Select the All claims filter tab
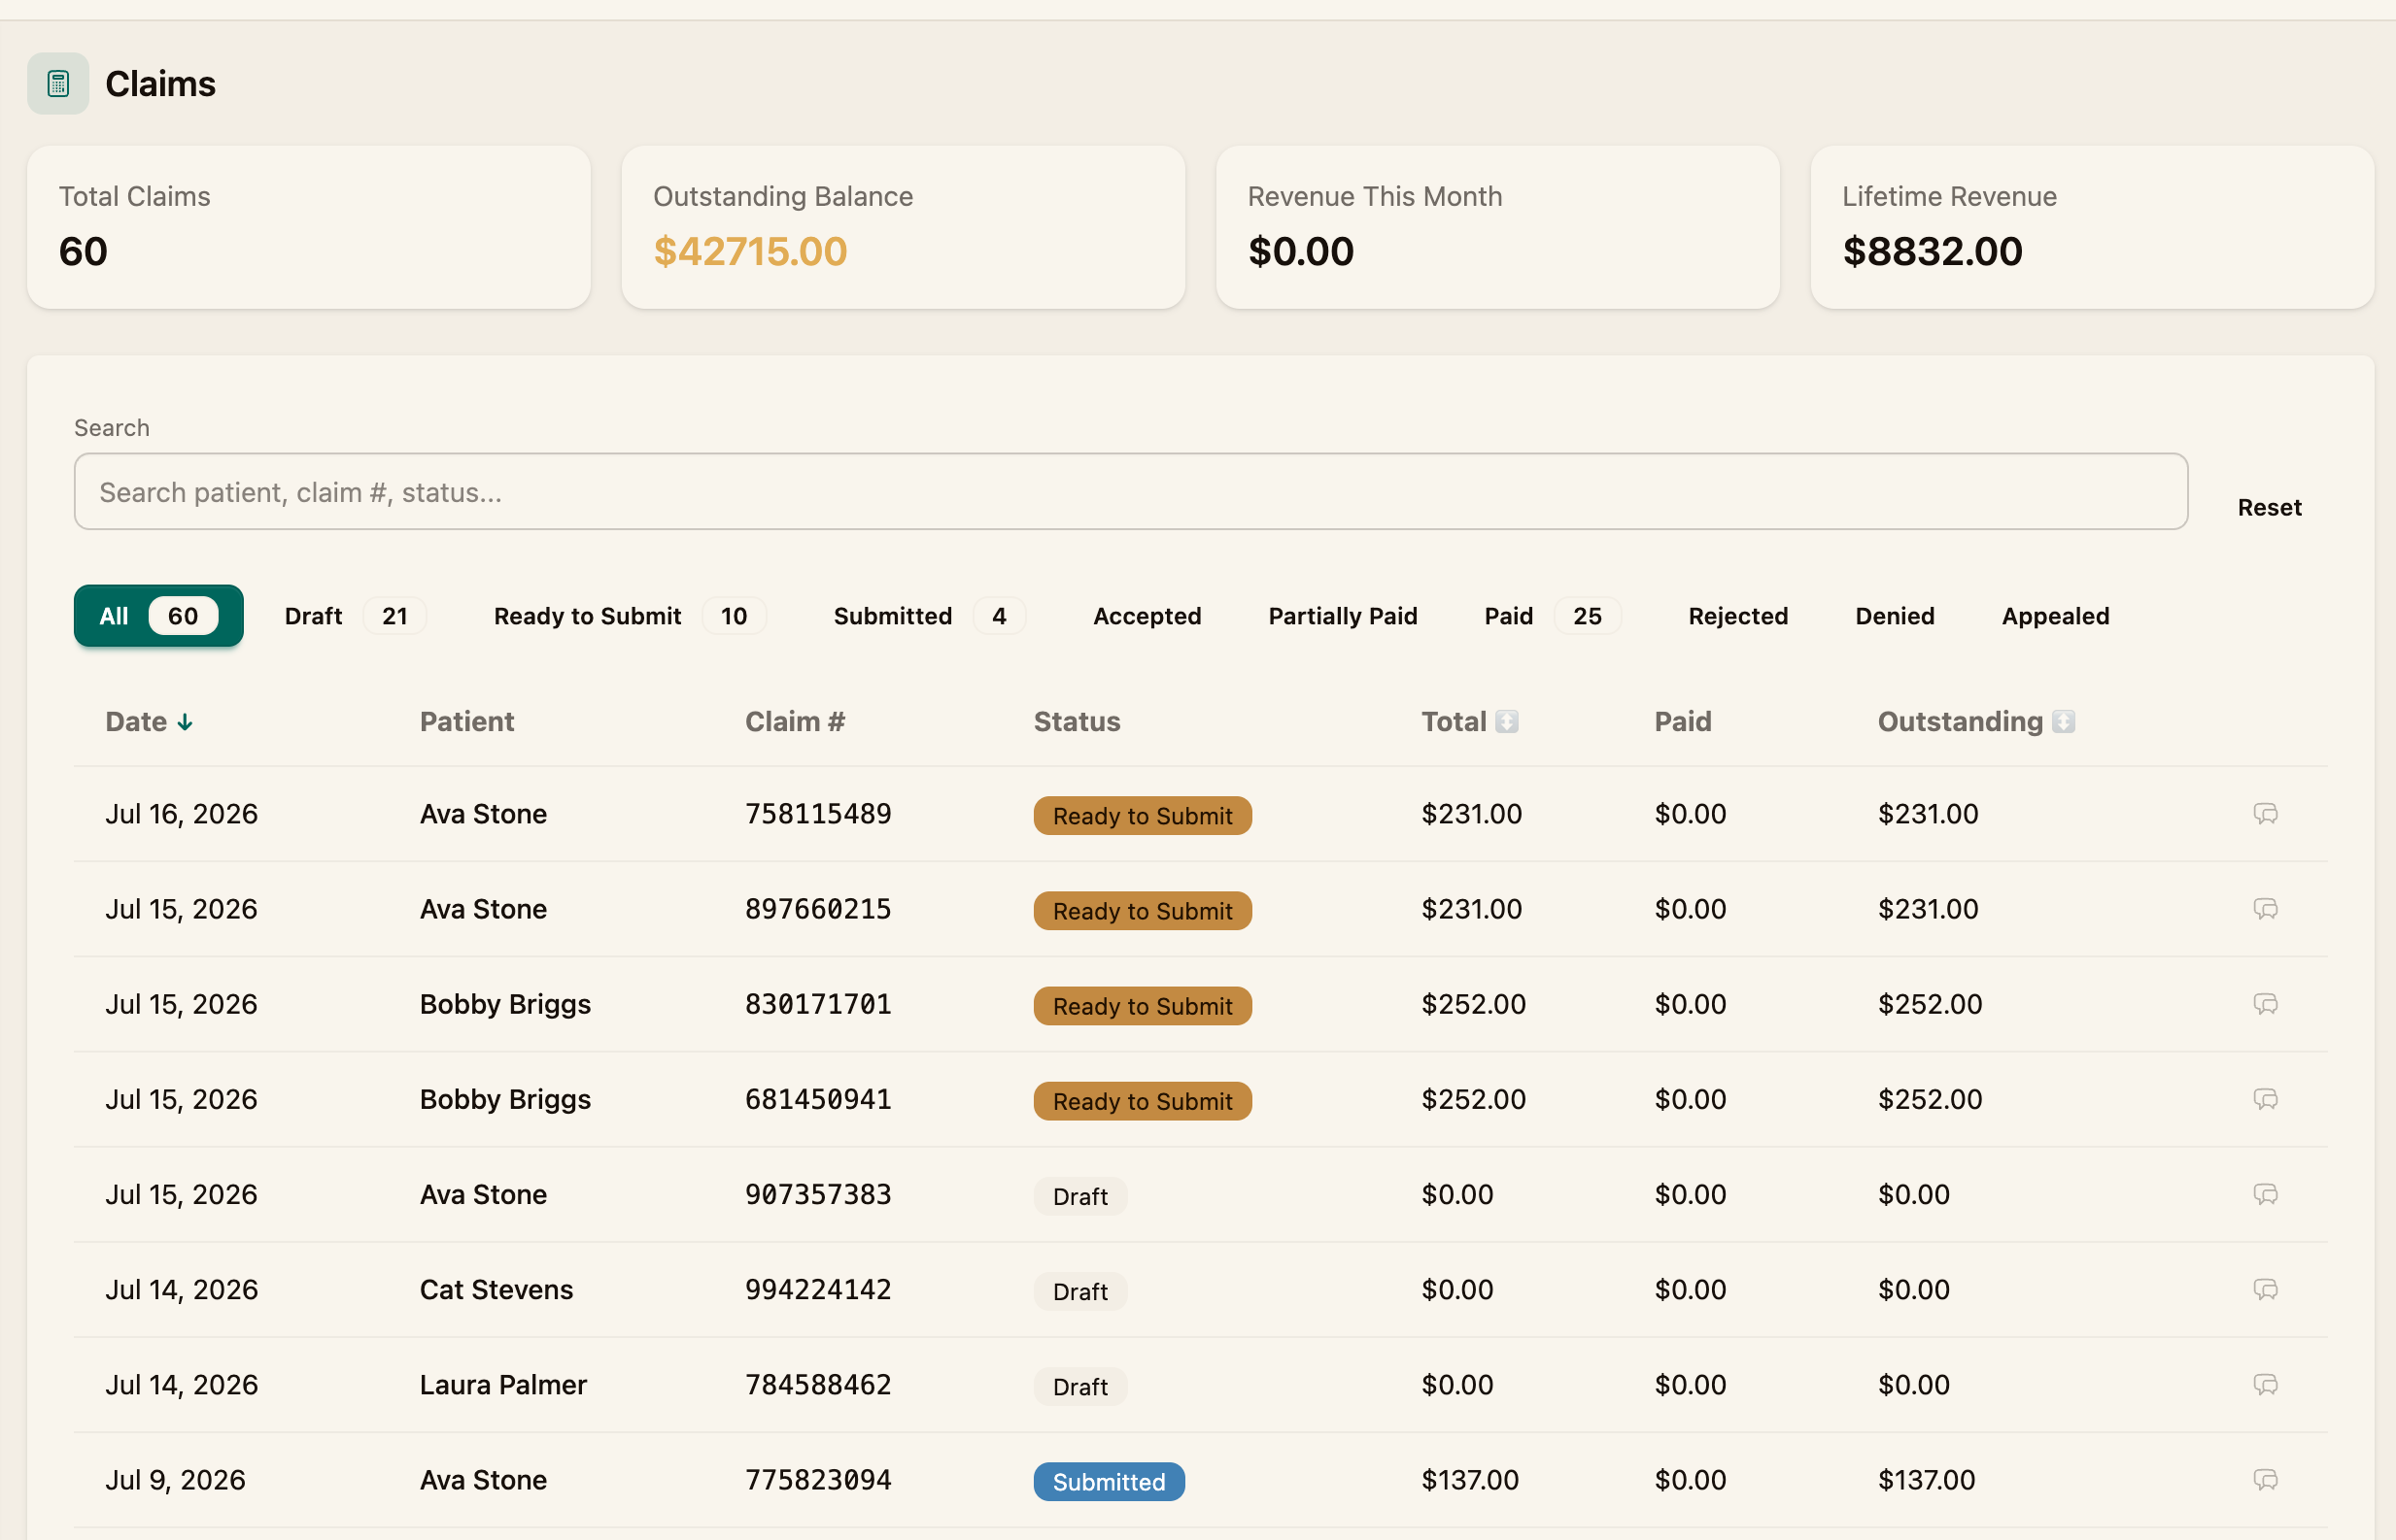2396x1540 pixels. pos(158,616)
